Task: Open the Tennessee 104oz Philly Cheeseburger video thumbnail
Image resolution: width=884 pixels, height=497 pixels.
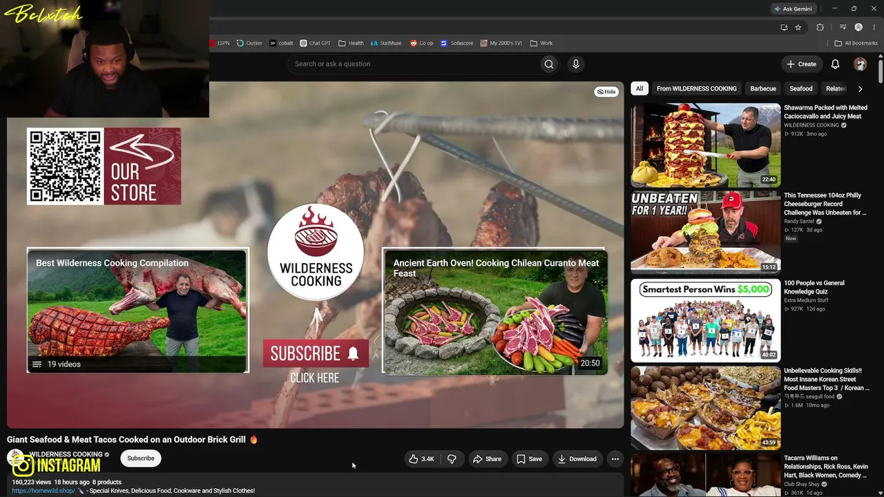Action: 706,233
